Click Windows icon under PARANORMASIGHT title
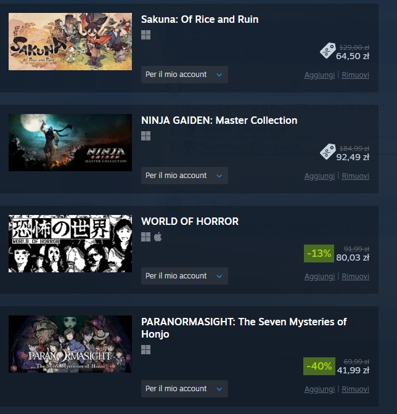This screenshot has height=414, width=397. 146,349
